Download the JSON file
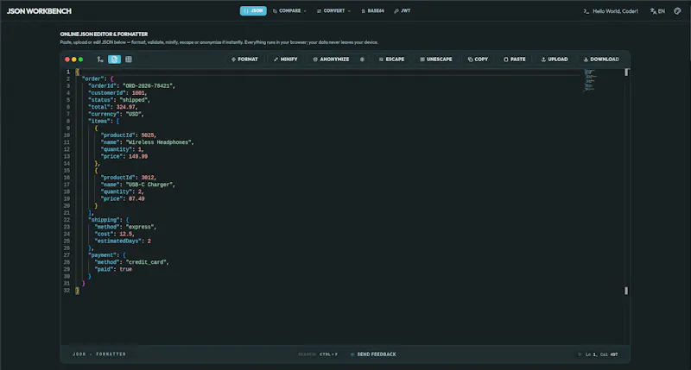 coord(601,59)
